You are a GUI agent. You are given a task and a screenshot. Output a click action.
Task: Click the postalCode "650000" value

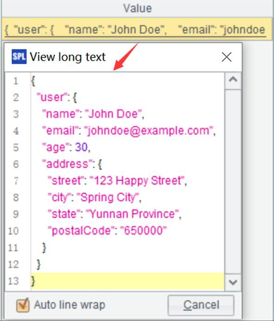tap(143, 231)
